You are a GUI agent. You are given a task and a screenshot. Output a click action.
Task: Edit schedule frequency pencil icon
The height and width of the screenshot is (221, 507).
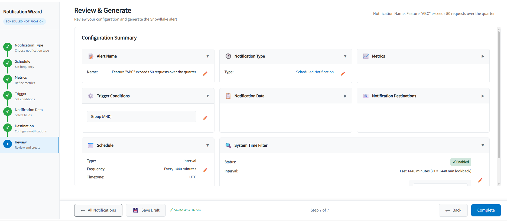(205, 170)
